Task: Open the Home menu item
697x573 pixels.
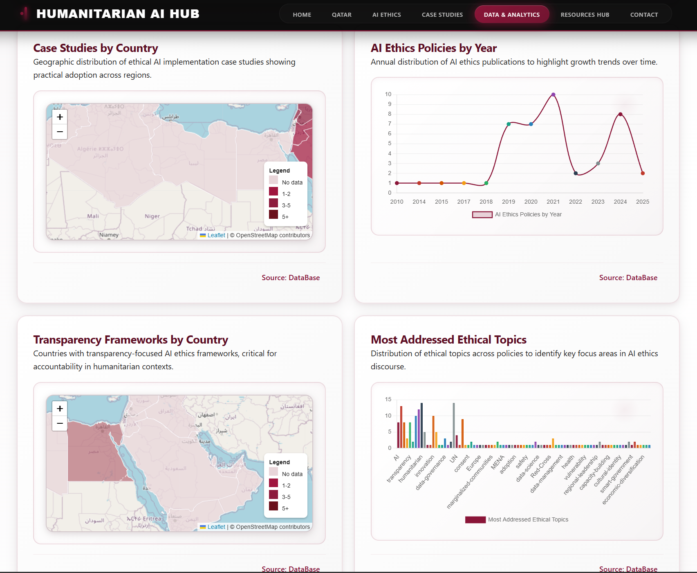Action: click(302, 15)
